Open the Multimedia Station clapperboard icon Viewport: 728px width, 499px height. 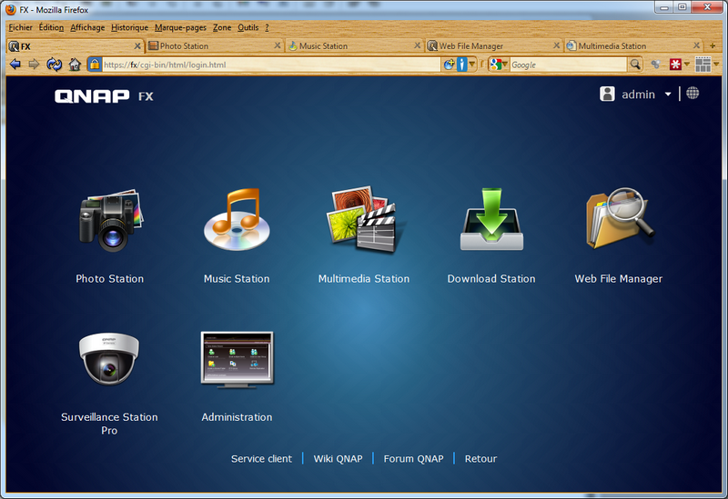coord(363,219)
